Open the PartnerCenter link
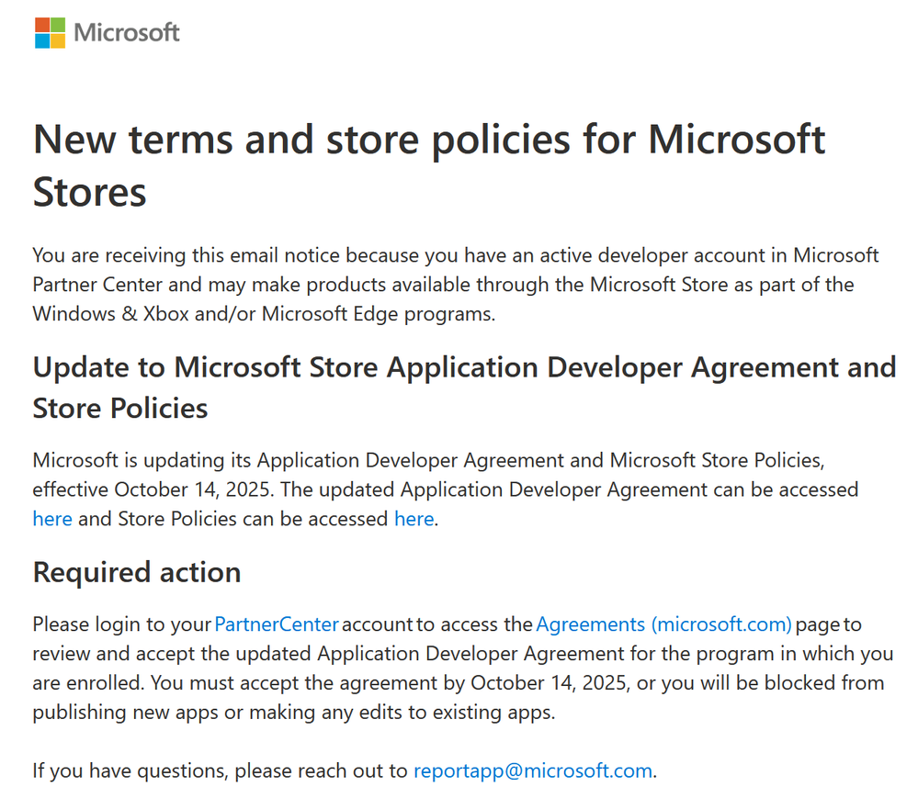 pyautogui.click(x=277, y=624)
